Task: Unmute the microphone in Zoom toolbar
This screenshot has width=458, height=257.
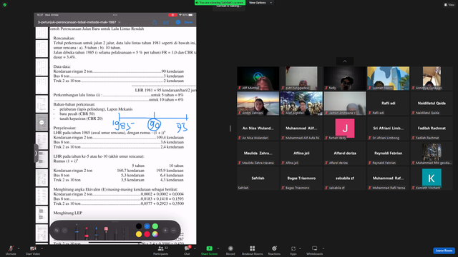Action: [11, 250]
